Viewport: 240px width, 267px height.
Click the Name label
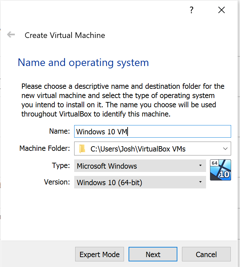pos(60,131)
